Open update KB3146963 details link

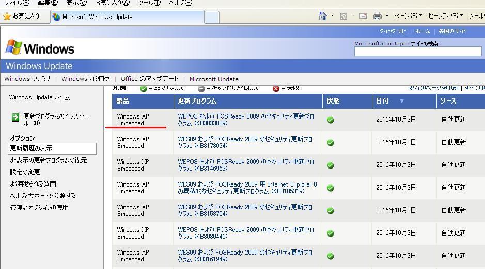pos(245,165)
